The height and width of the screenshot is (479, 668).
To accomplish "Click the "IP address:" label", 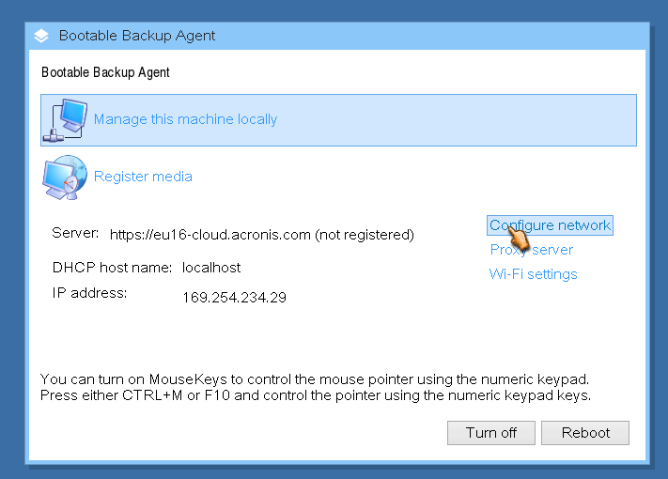I will pyautogui.click(x=89, y=293).
